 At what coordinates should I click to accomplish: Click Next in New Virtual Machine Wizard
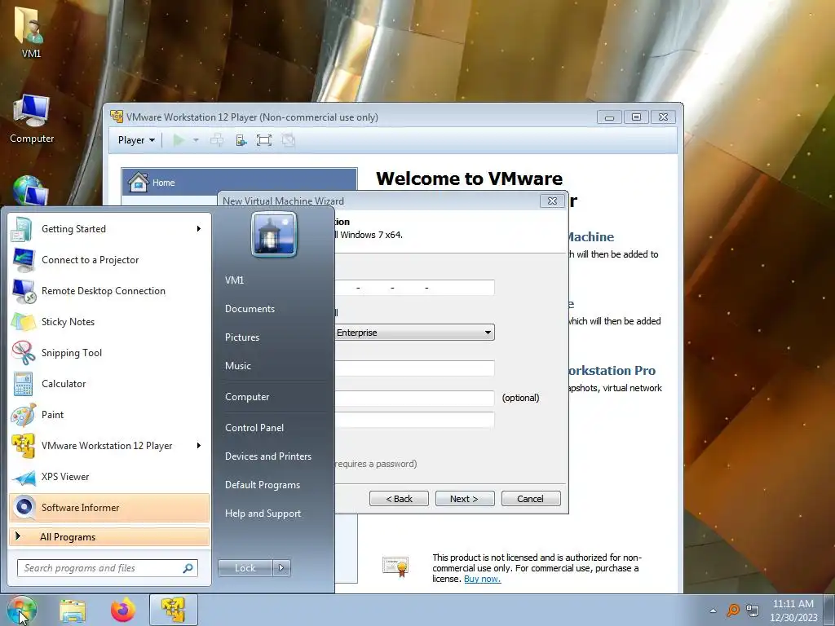click(464, 499)
